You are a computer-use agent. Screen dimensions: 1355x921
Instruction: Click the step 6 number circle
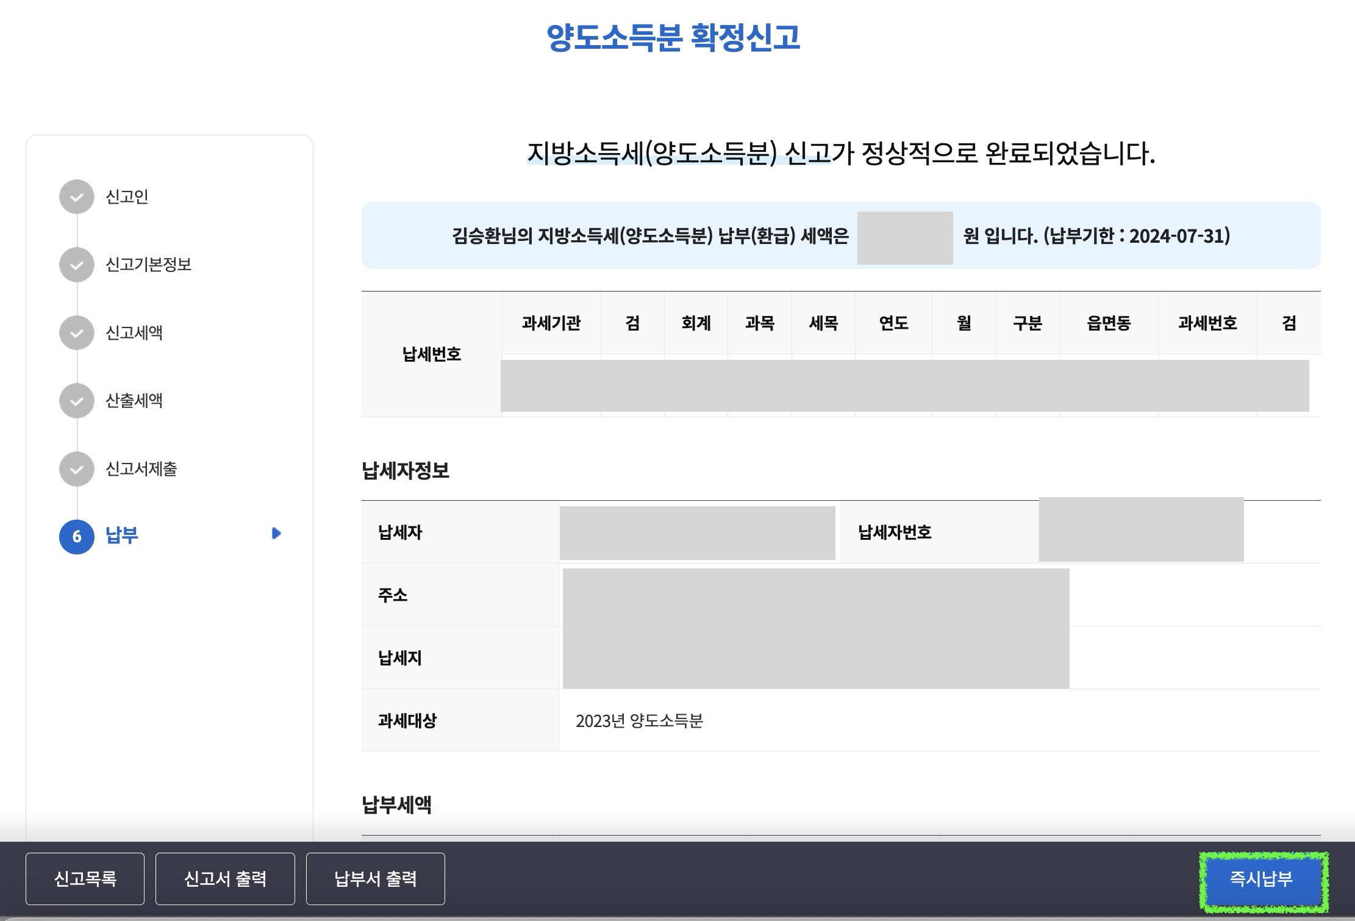click(x=76, y=537)
